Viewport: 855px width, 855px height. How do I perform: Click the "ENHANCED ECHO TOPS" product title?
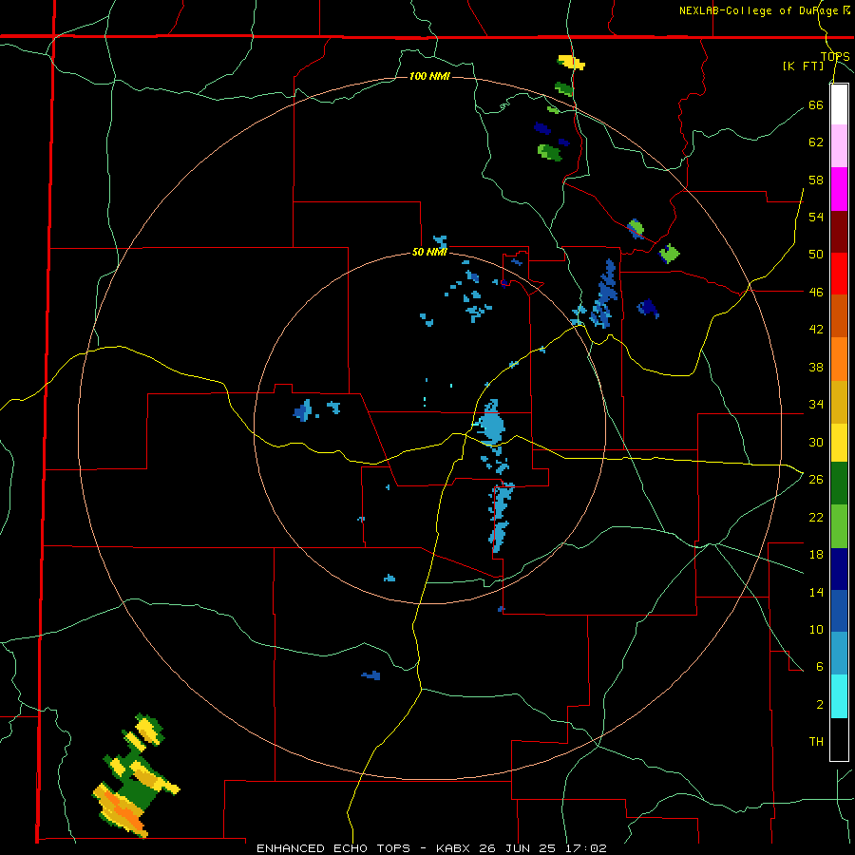click(333, 848)
